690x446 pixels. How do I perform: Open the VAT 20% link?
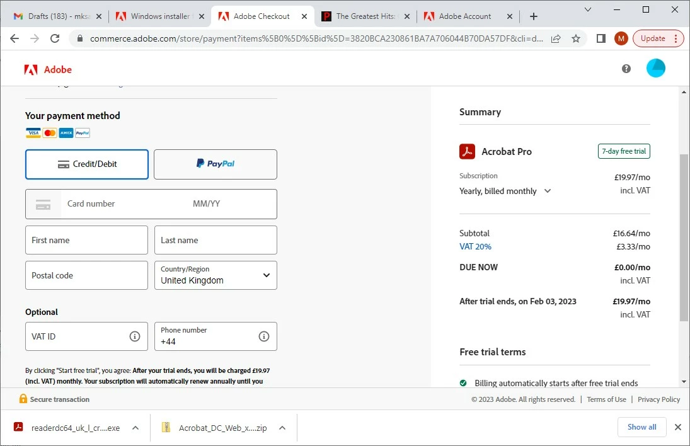(x=475, y=247)
